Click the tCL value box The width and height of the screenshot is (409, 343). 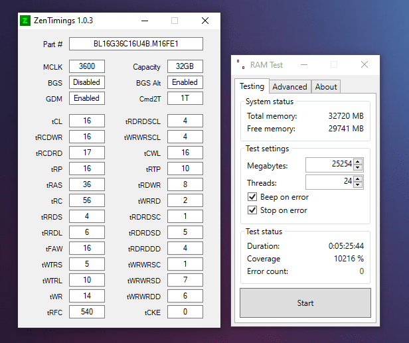(x=87, y=121)
